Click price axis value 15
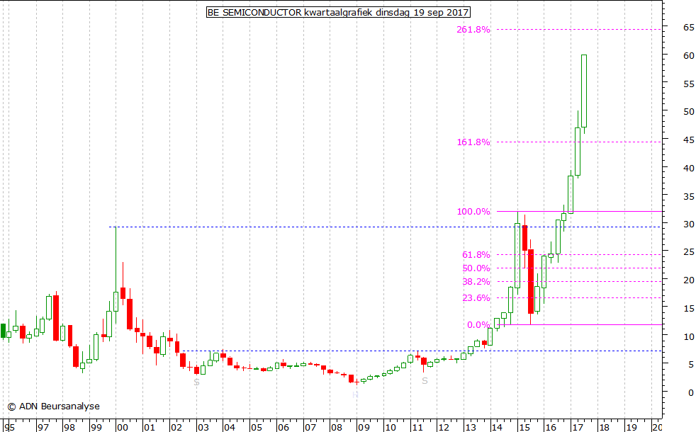 point(688,308)
